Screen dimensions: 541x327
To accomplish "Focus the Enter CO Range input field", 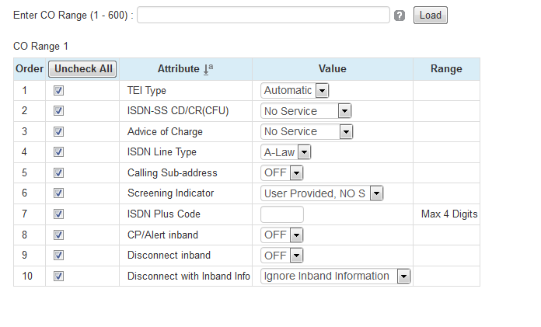I will point(264,16).
